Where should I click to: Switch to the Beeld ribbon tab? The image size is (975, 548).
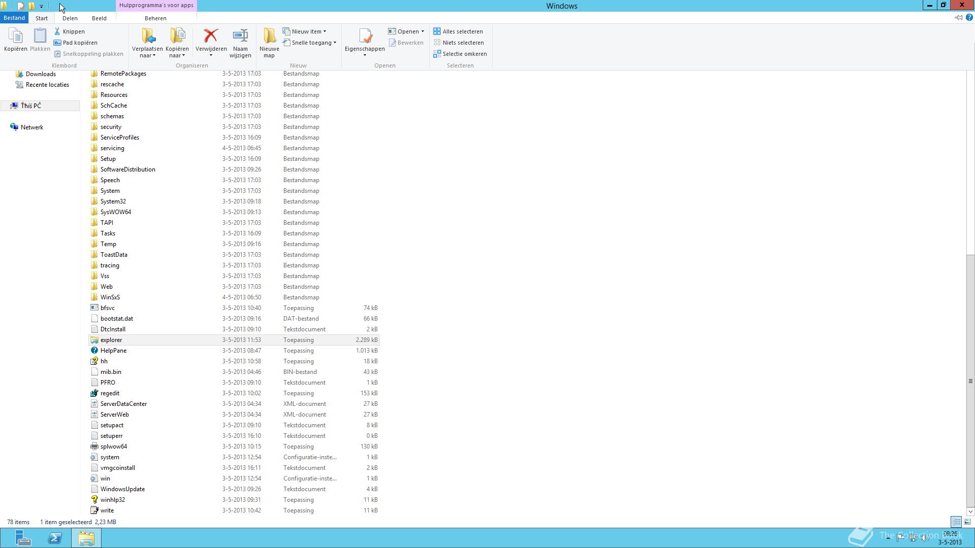coord(99,18)
